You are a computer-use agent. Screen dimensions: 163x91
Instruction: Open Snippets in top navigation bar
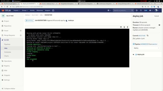[x=48, y=10]
